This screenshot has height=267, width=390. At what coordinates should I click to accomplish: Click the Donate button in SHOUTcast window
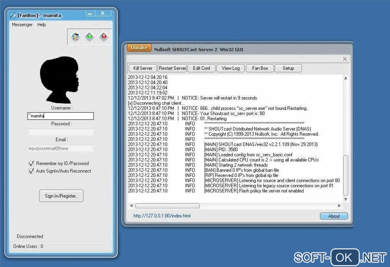pyautogui.click(x=139, y=48)
